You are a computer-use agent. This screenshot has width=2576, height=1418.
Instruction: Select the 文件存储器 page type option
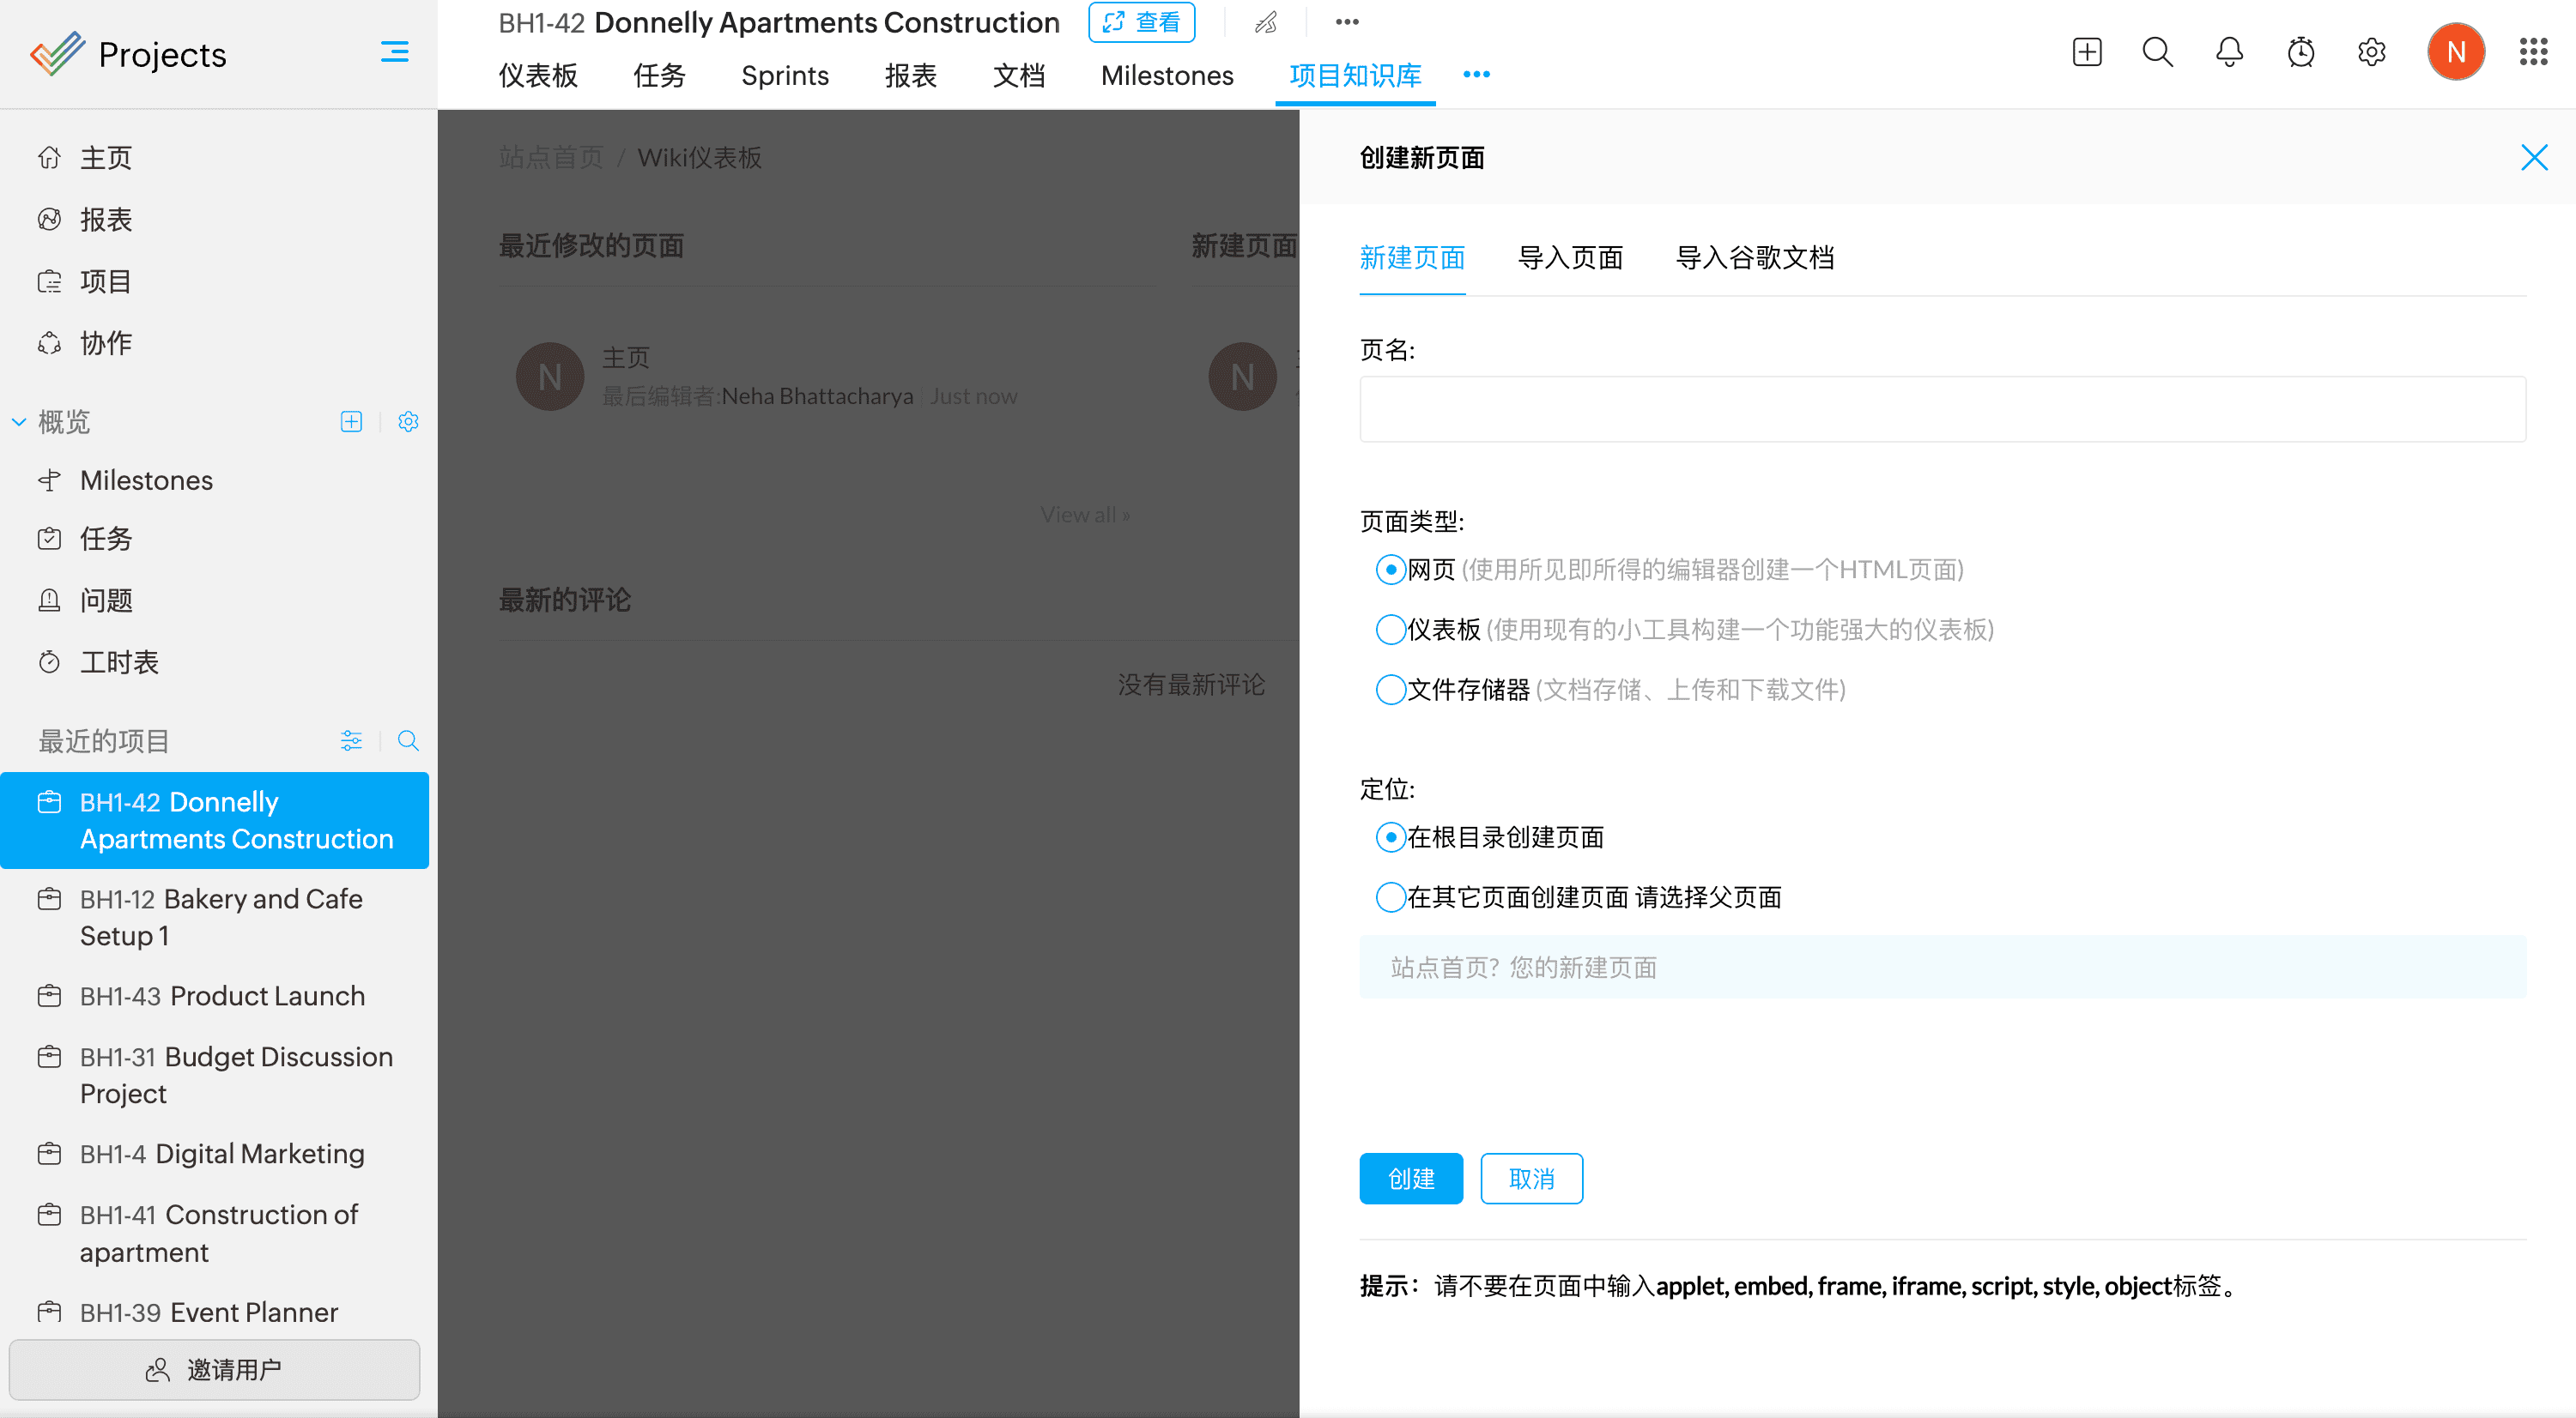pyautogui.click(x=1390, y=690)
